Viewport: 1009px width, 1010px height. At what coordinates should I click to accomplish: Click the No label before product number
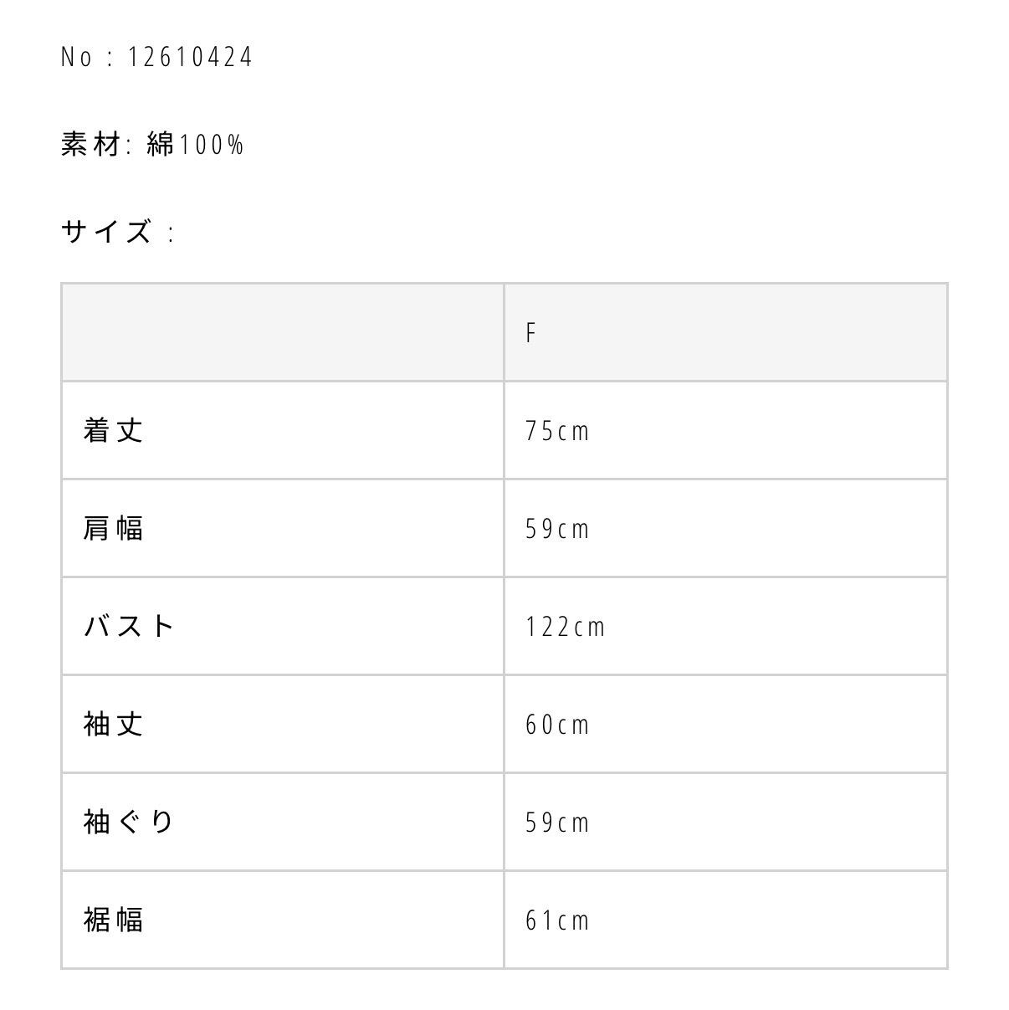[x=76, y=57]
